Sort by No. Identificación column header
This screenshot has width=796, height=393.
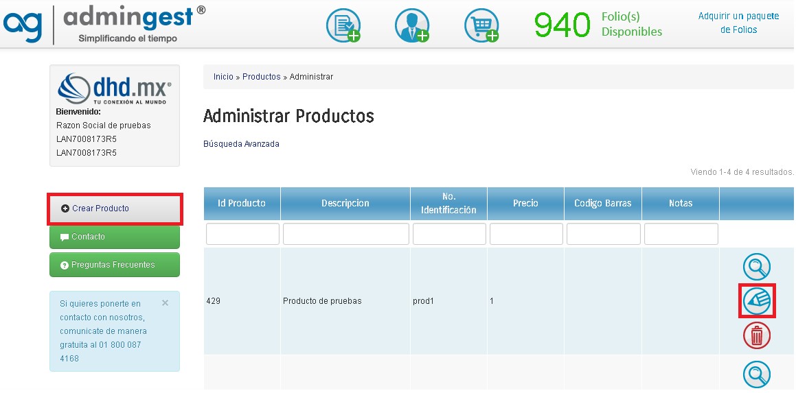coord(448,203)
